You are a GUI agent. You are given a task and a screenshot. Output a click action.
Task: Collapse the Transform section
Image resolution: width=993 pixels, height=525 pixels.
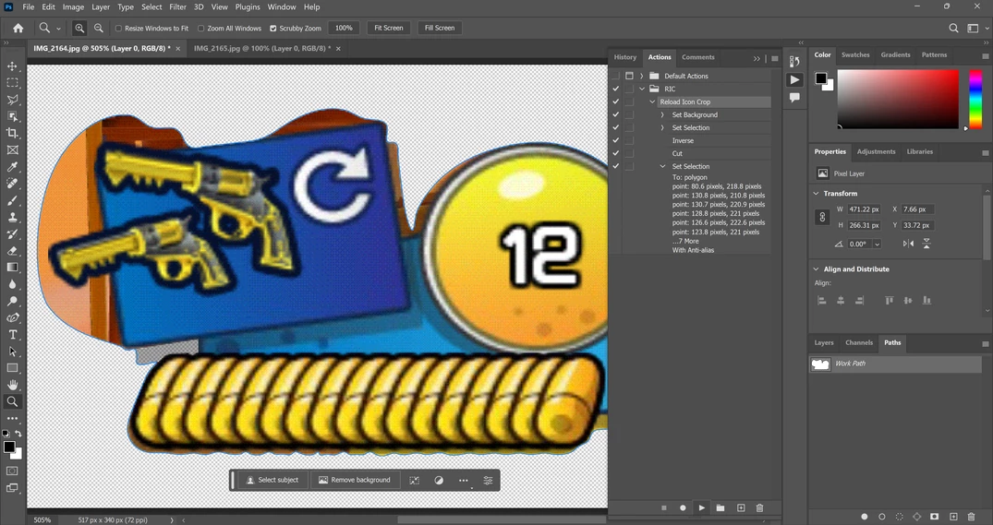(x=816, y=194)
